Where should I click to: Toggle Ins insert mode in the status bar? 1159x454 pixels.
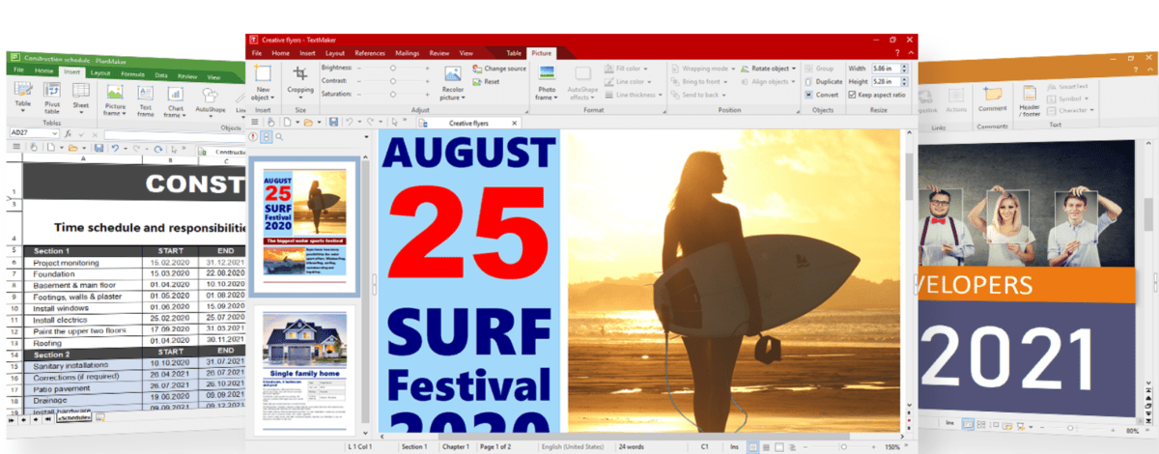[734, 447]
